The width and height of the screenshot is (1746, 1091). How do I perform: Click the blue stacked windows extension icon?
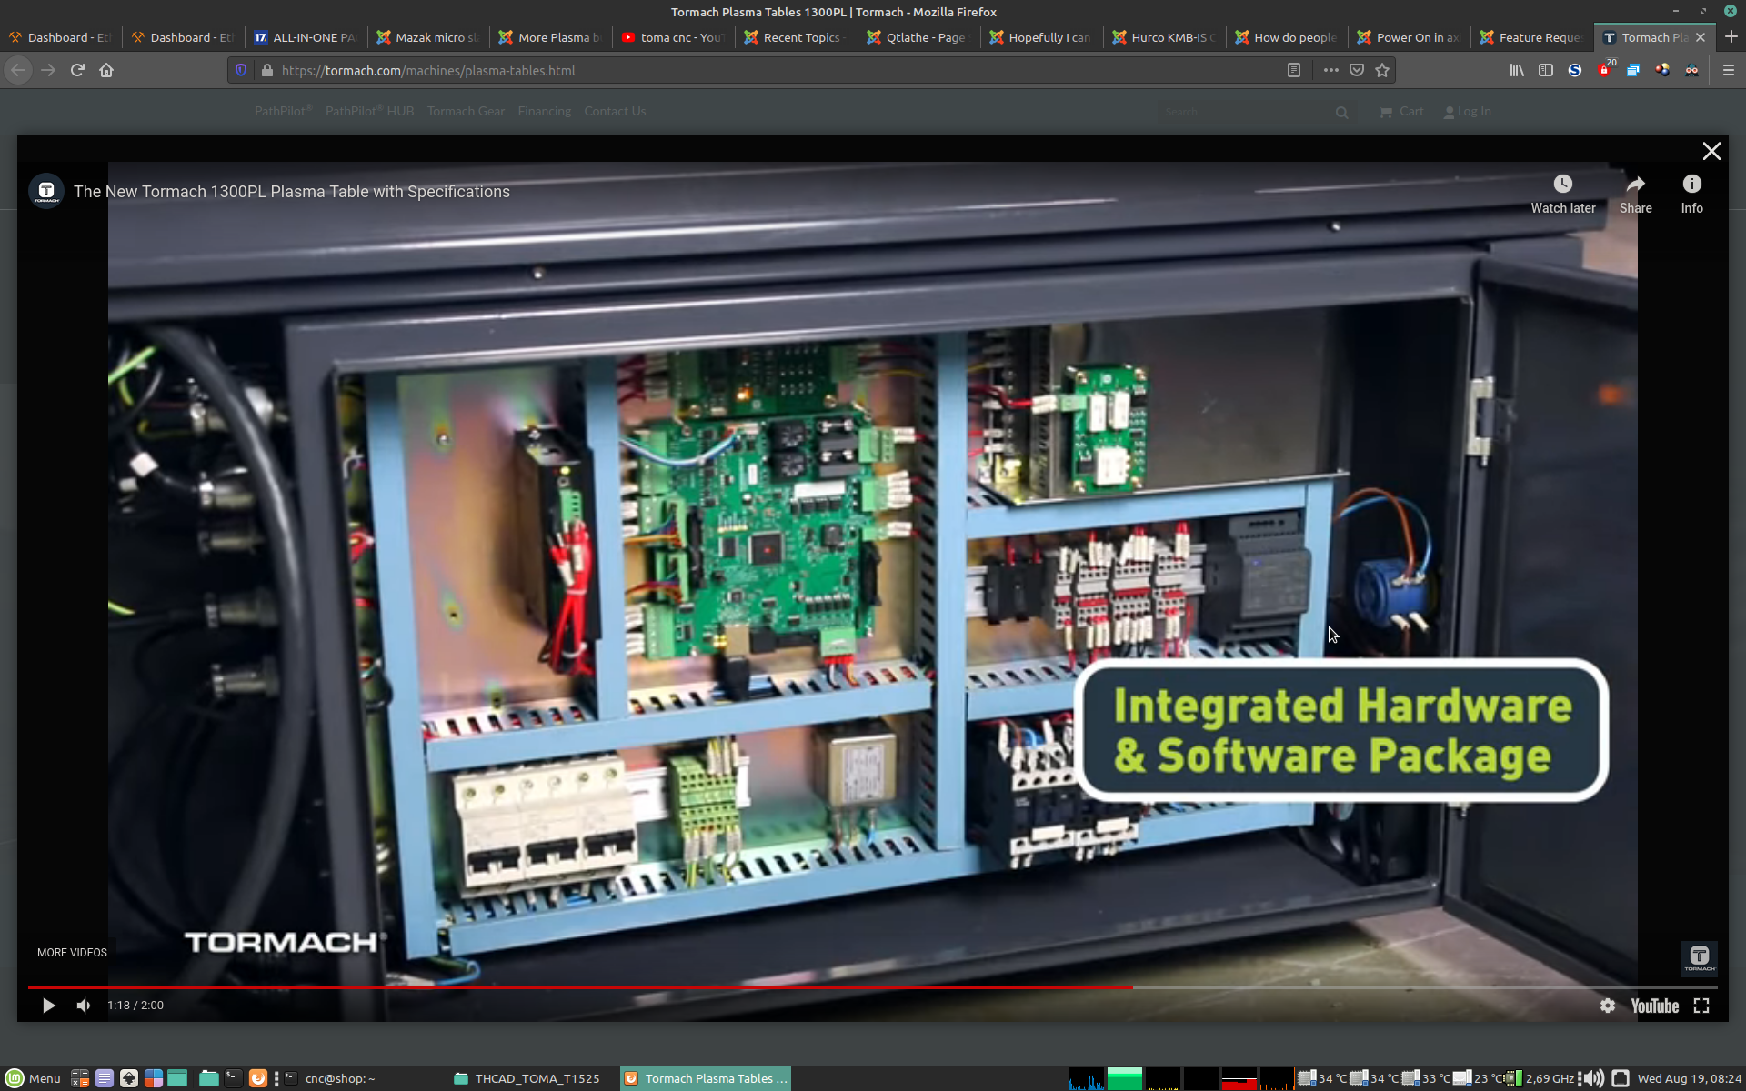click(1633, 70)
